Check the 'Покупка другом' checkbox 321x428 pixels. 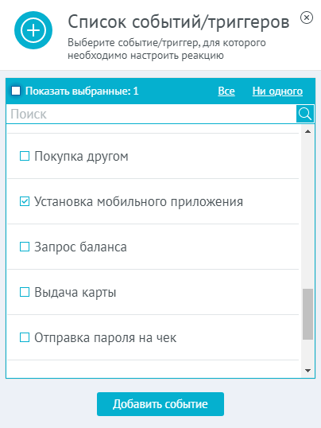click(x=25, y=156)
